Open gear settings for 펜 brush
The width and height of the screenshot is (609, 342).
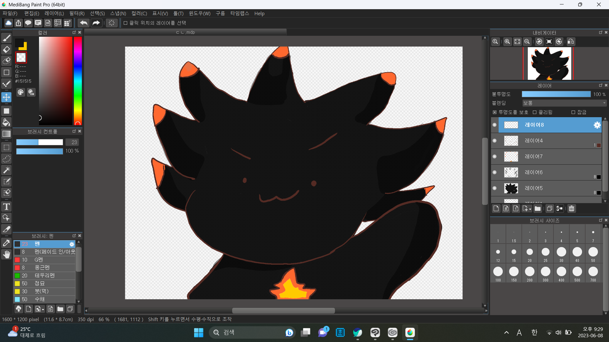[x=72, y=244]
